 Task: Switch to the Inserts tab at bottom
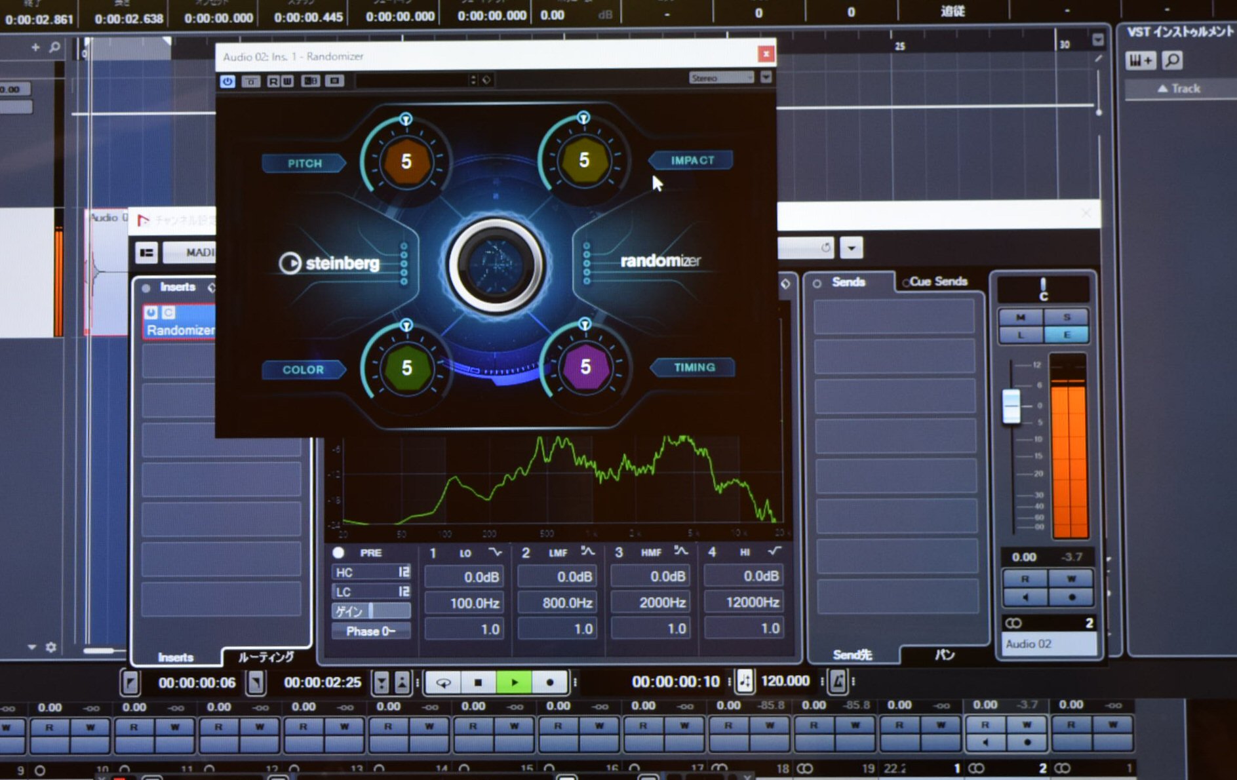click(176, 657)
